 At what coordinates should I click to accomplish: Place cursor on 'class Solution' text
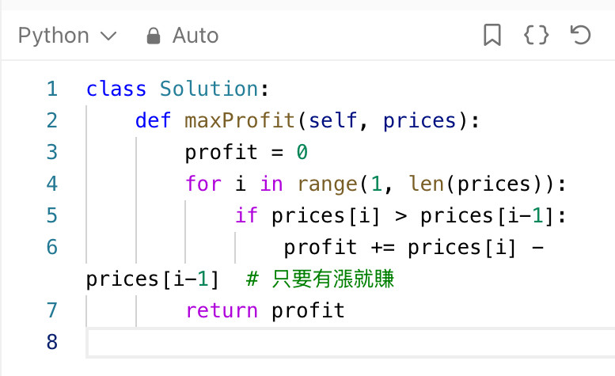tap(173, 89)
